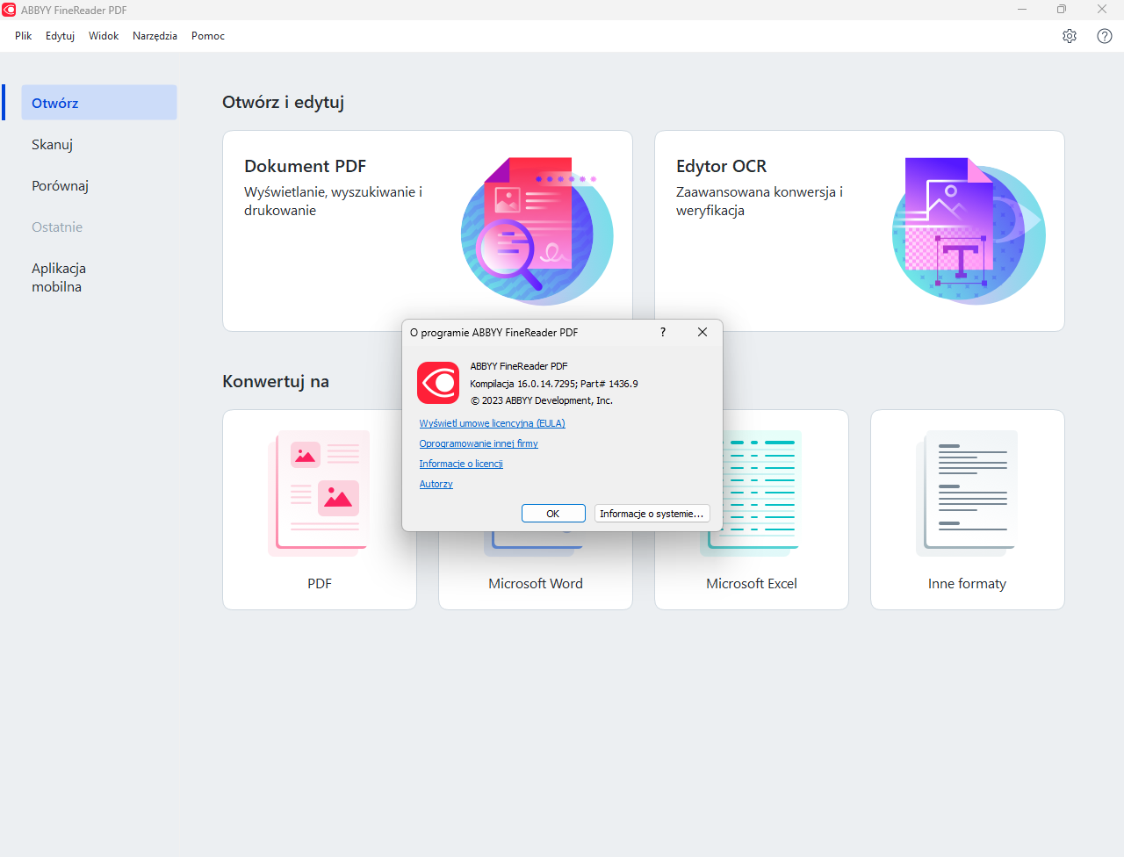Close the ABBYY FineReader PDF main window
Image resolution: width=1124 pixels, height=857 pixels.
point(1102,10)
